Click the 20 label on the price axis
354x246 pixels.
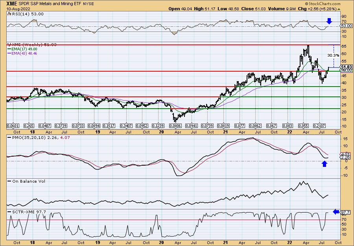(x=344, y=112)
